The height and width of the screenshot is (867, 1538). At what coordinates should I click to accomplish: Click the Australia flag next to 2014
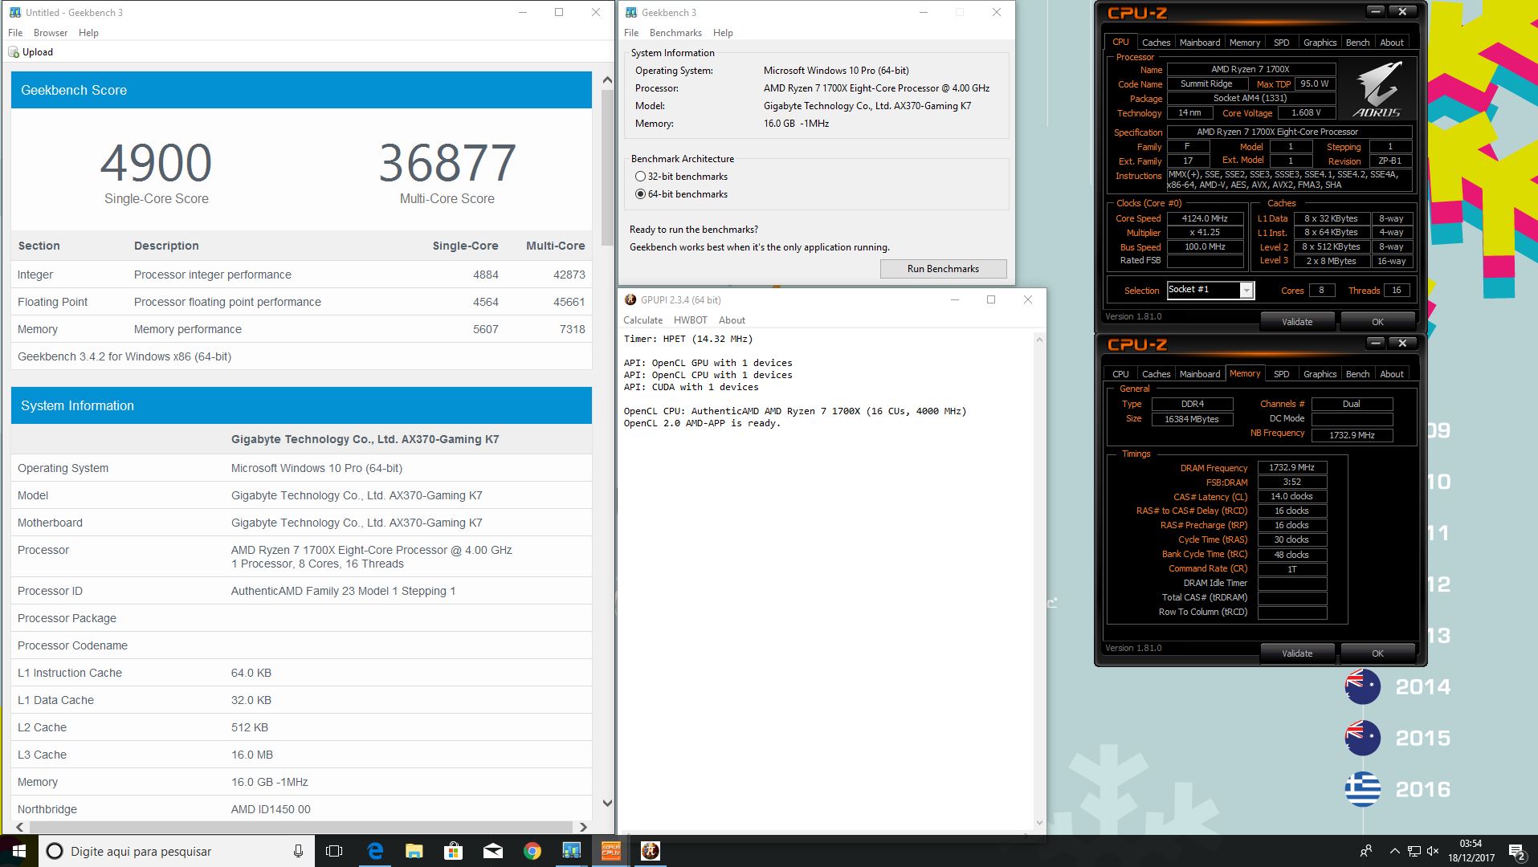[x=1363, y=686]
